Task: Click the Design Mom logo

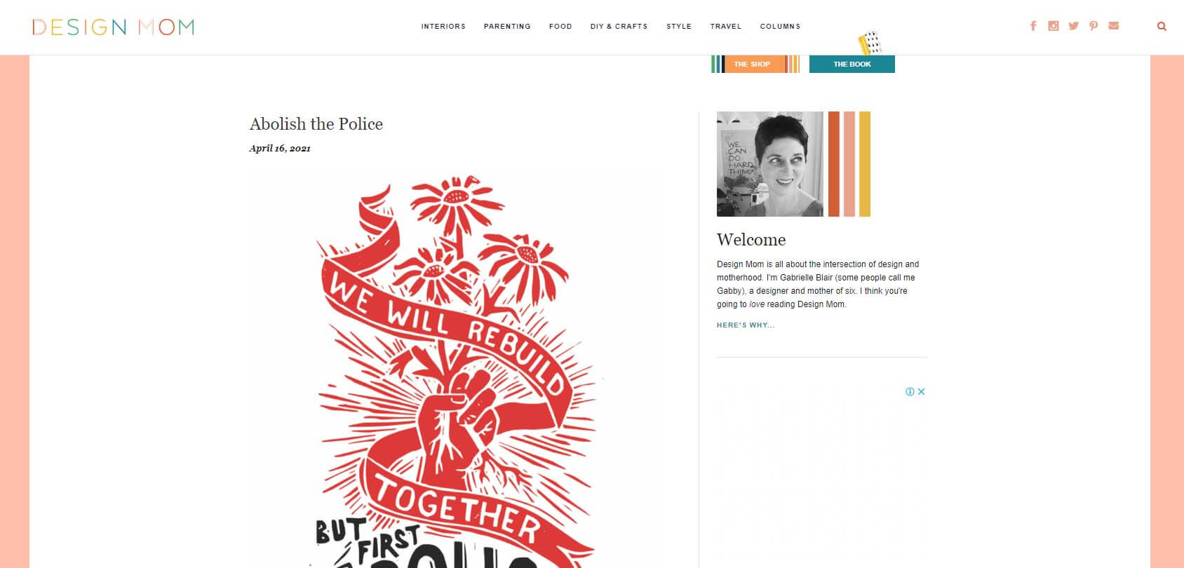Action: pyautogui.click(x=113, y=27)
